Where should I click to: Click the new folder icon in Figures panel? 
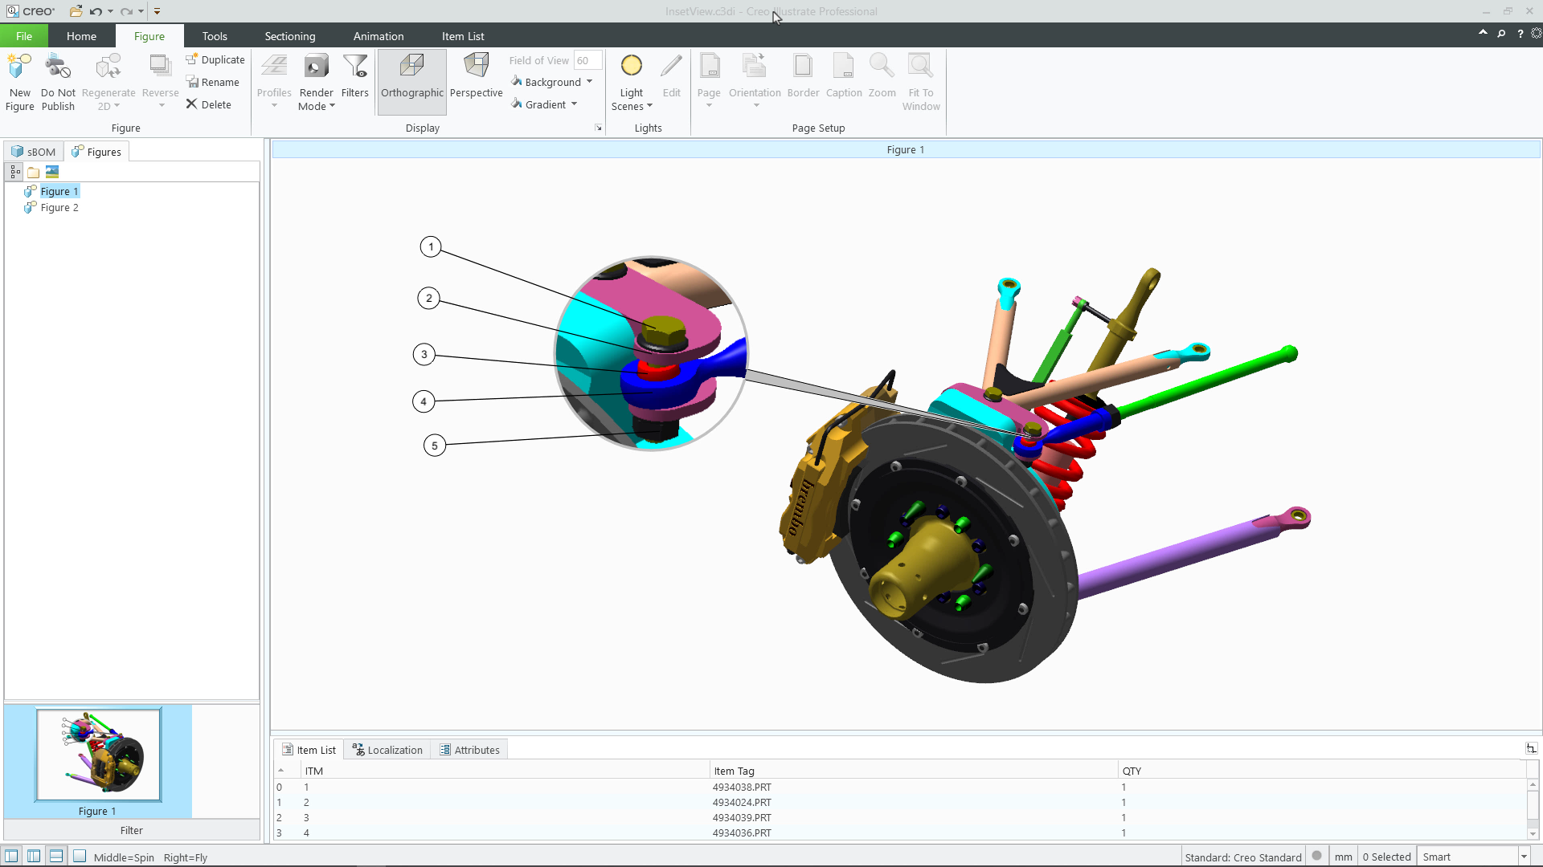pyautogui.click(x=33, y=172)
